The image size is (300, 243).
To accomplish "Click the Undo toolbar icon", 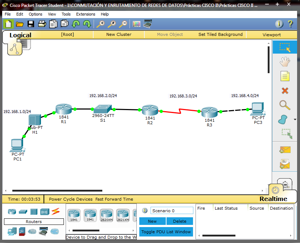I will click(x=76, y=24).
